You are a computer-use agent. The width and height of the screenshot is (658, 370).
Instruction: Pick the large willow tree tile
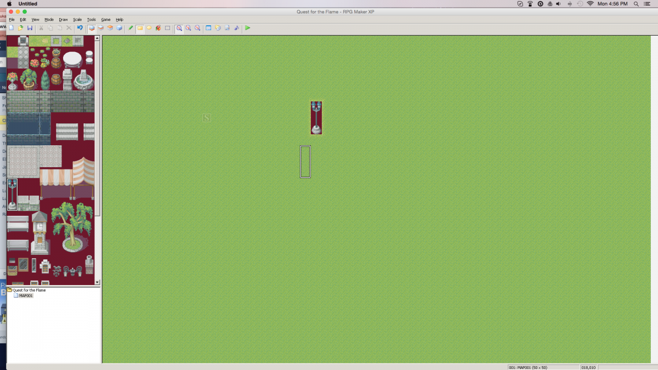click(x=72, y=226)
